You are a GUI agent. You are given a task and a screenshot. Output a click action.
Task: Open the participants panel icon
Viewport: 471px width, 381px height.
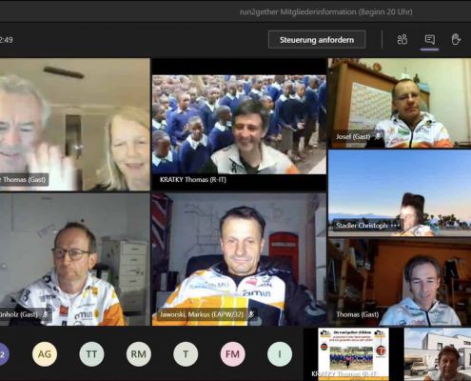click(x=402, y=40)
